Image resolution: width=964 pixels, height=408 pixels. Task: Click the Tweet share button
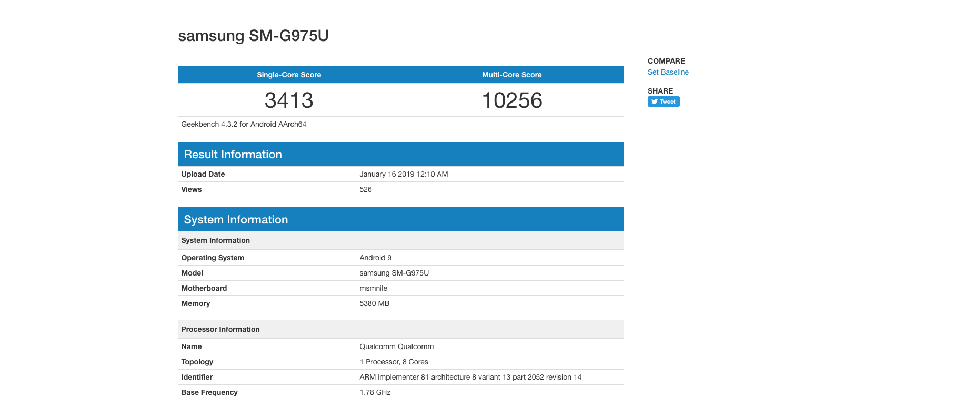click(663, 101)
